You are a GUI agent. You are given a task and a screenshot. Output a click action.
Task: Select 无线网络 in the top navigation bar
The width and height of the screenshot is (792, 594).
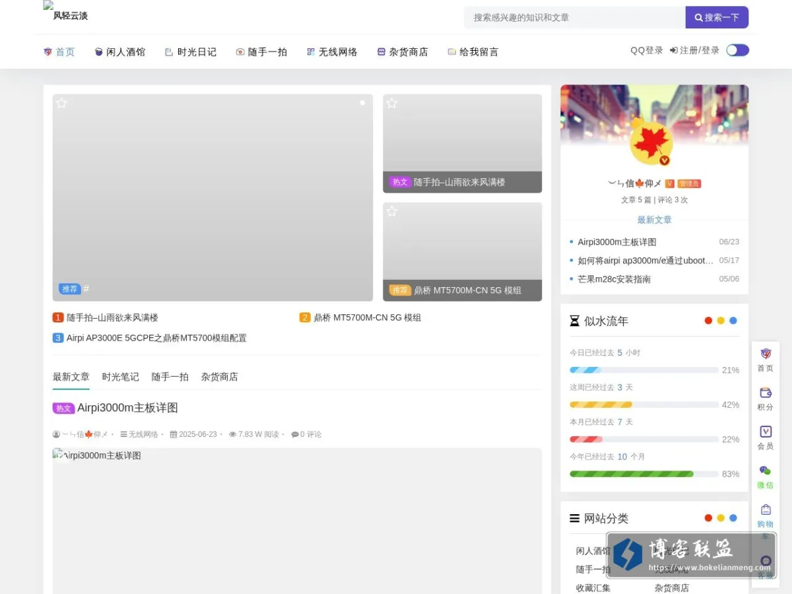[x=332, y=51]
